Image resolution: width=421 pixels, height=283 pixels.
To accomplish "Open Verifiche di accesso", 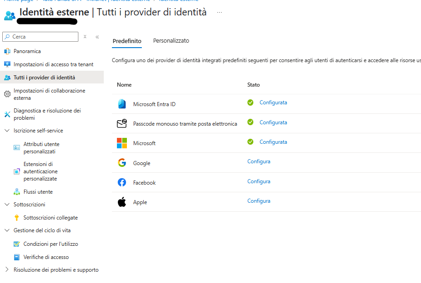I will 46,257.
